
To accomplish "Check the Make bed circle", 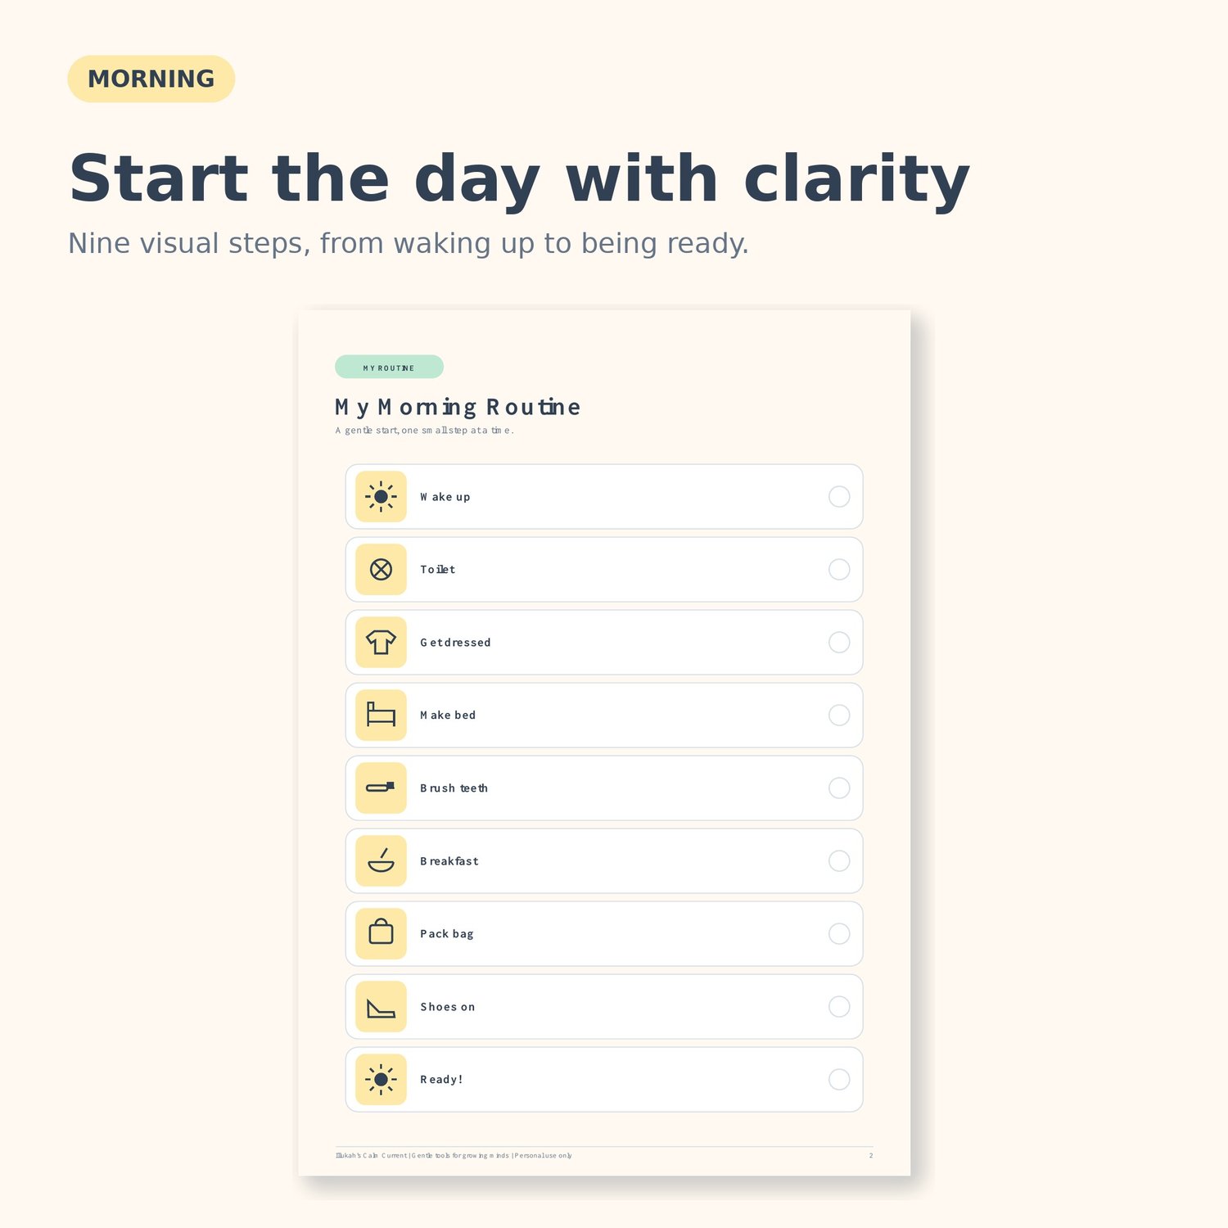I will pos(839,715).
